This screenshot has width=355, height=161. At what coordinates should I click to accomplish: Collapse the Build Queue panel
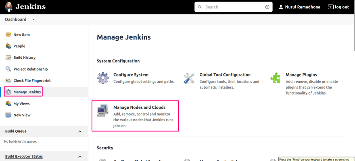(80, 132)
